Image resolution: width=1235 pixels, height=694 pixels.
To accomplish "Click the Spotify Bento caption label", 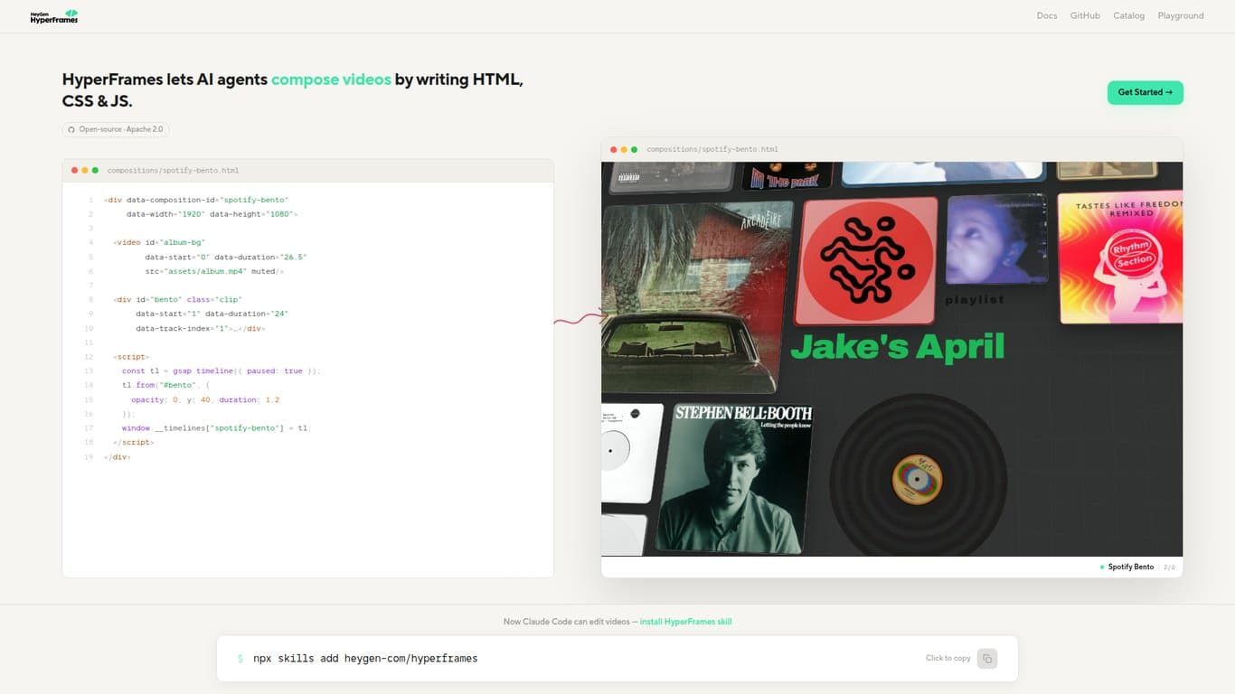I will (1131, 567).
